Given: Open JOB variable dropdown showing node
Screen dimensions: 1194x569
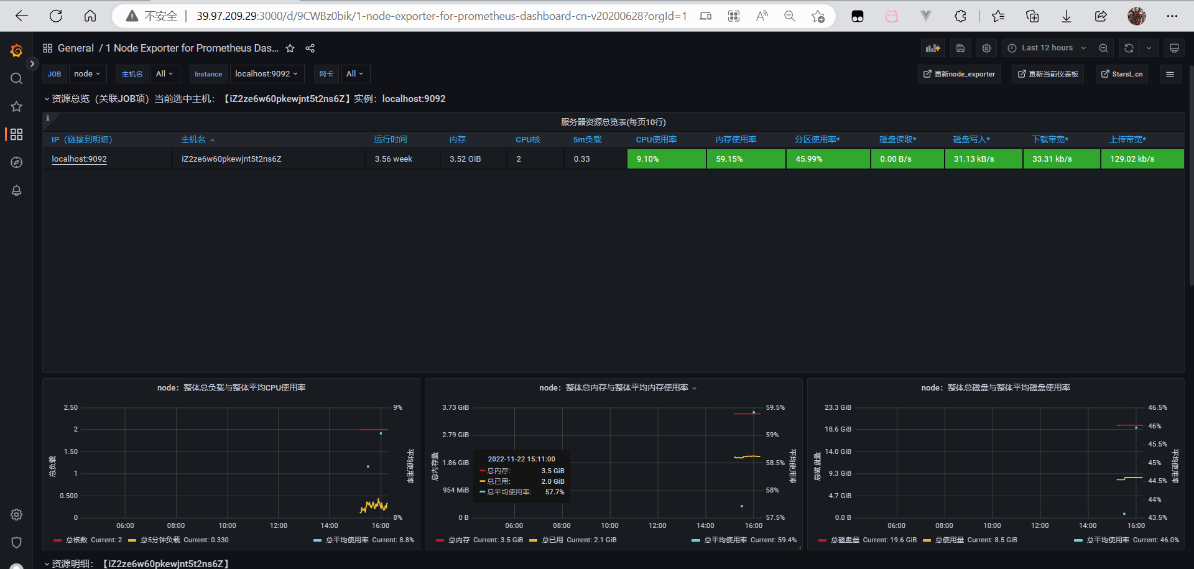Looking at the screenshot, I should (87, 74).
